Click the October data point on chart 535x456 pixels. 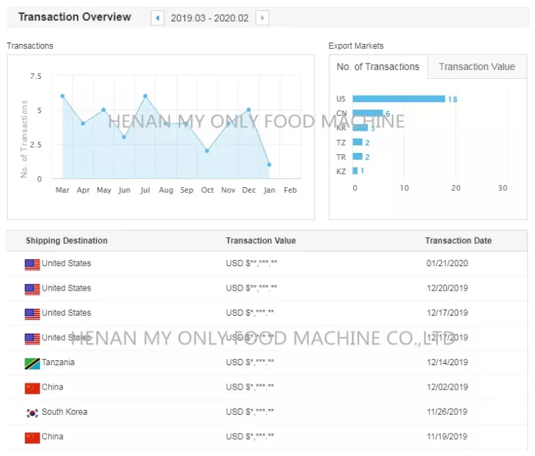207,151
